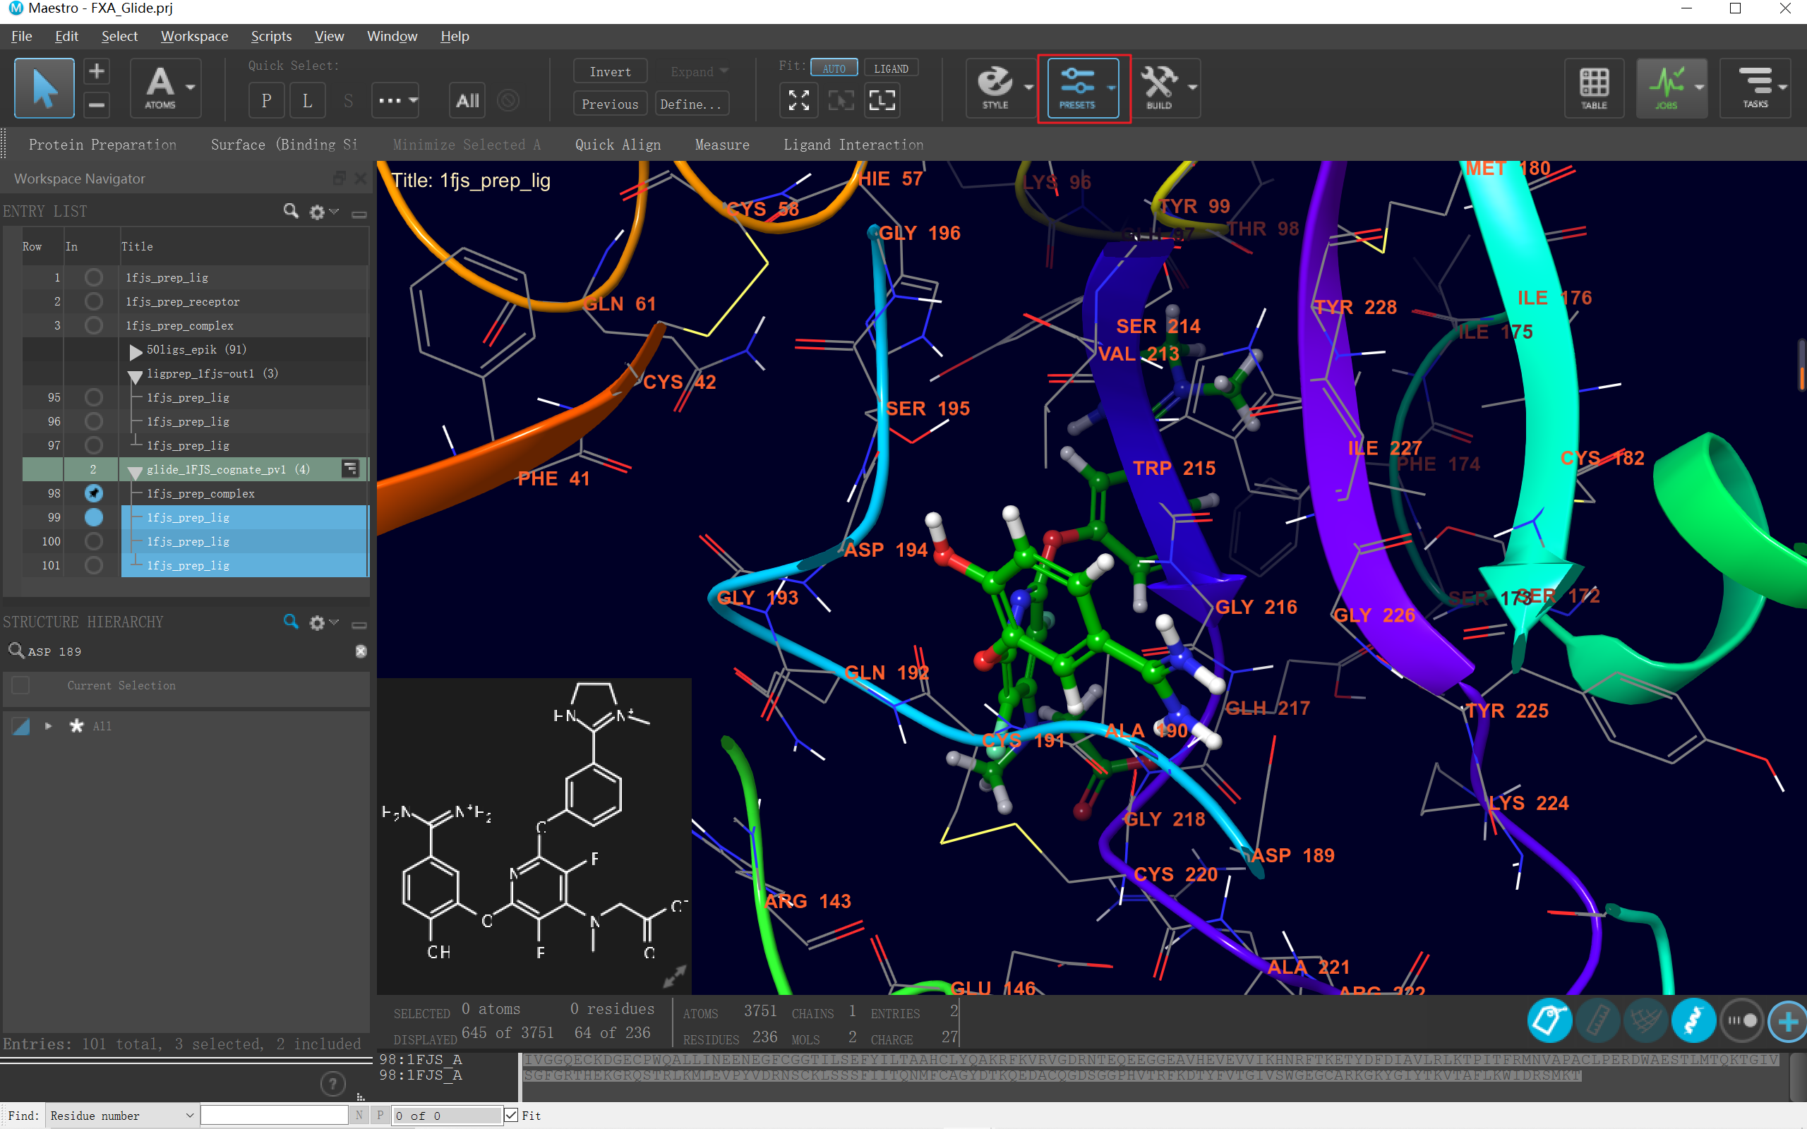Screen dimensions: 1807x1129
Task: Open the Scripts menu
Action: coord(270,36)
